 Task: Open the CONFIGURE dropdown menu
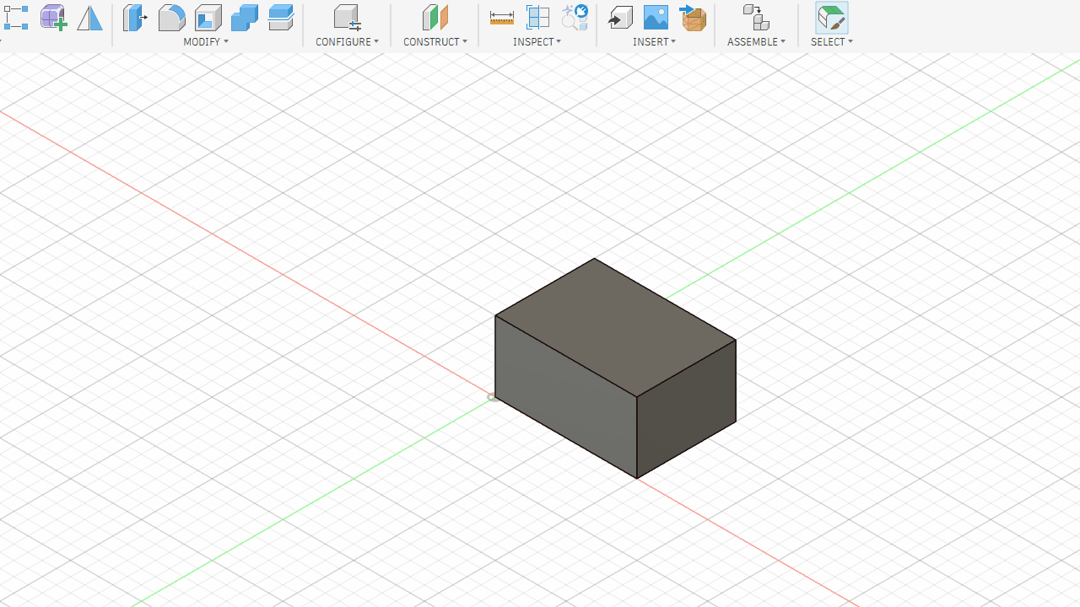coord(347,41)
